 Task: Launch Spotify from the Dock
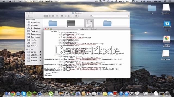[x=29, y=93]
